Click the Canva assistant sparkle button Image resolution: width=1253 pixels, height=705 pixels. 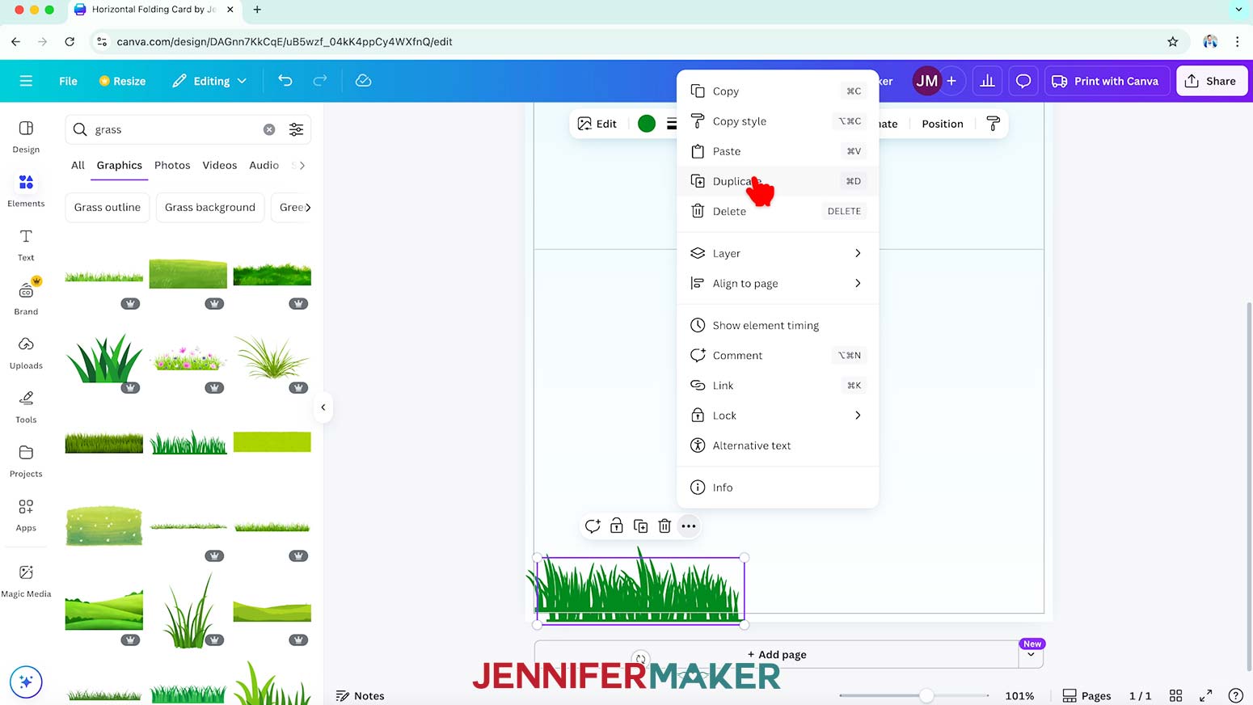pos(26,682)
